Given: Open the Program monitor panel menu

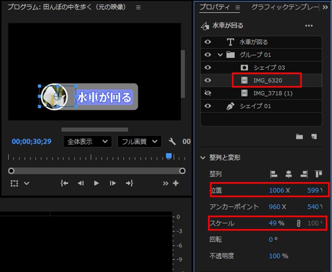Looking at the screenshot, I should pos(138,8).
